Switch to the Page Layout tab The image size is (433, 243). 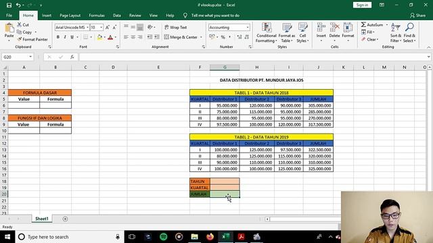click(x=70, y=16)
